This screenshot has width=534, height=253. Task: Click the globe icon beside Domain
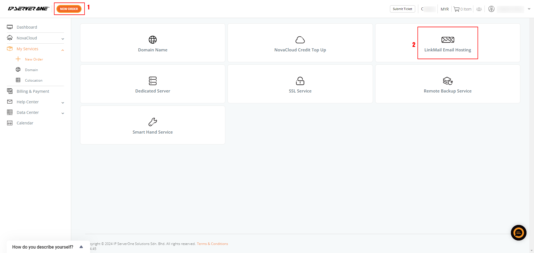tap(18, 69)
